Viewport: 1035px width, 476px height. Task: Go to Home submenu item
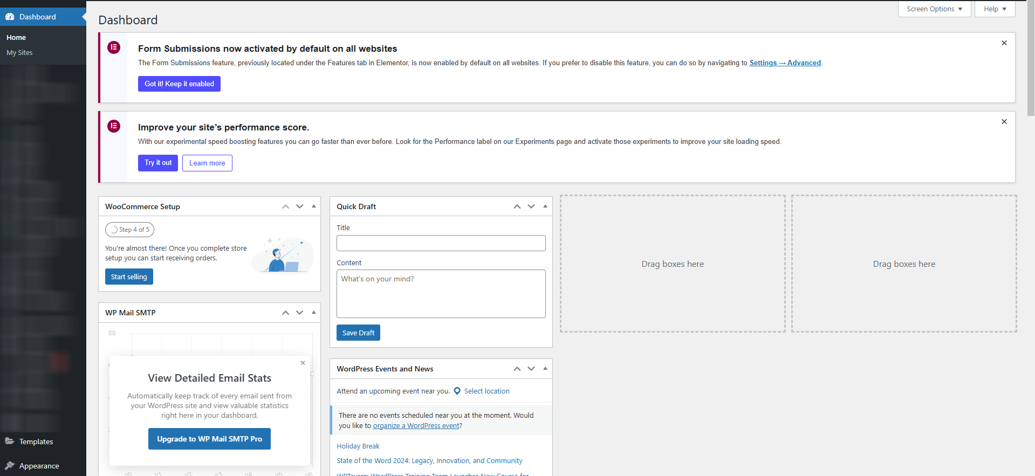coord(16,38)
